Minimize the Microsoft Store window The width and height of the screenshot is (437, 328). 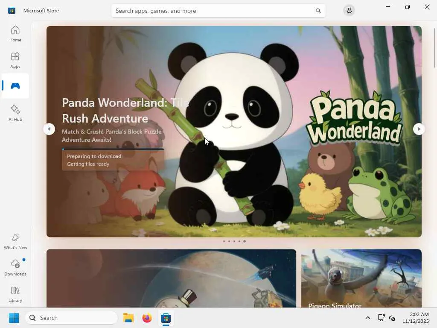[387, 7]
